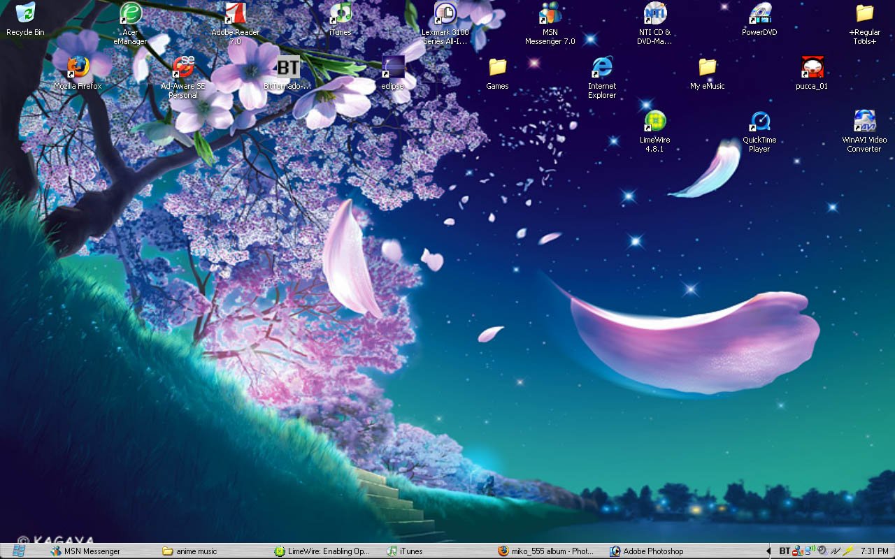Bring up the miko_555 album Photoshop document
This screenshot has height=559, width=895.
[545, 551]
